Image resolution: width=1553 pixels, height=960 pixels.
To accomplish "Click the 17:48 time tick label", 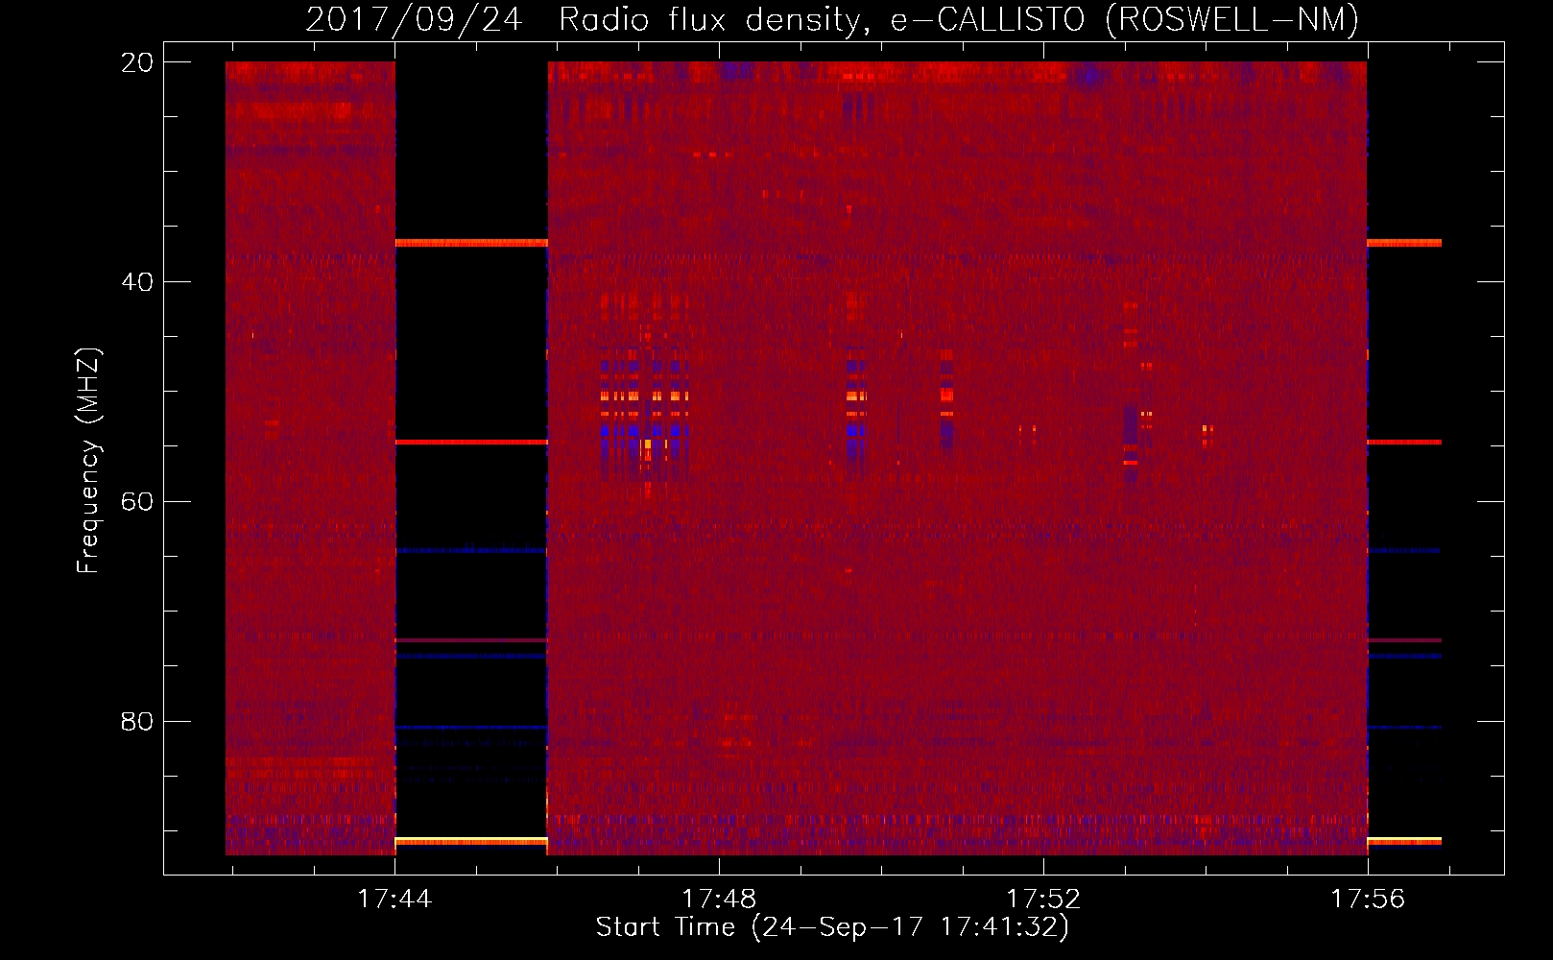I will [719, 900].
